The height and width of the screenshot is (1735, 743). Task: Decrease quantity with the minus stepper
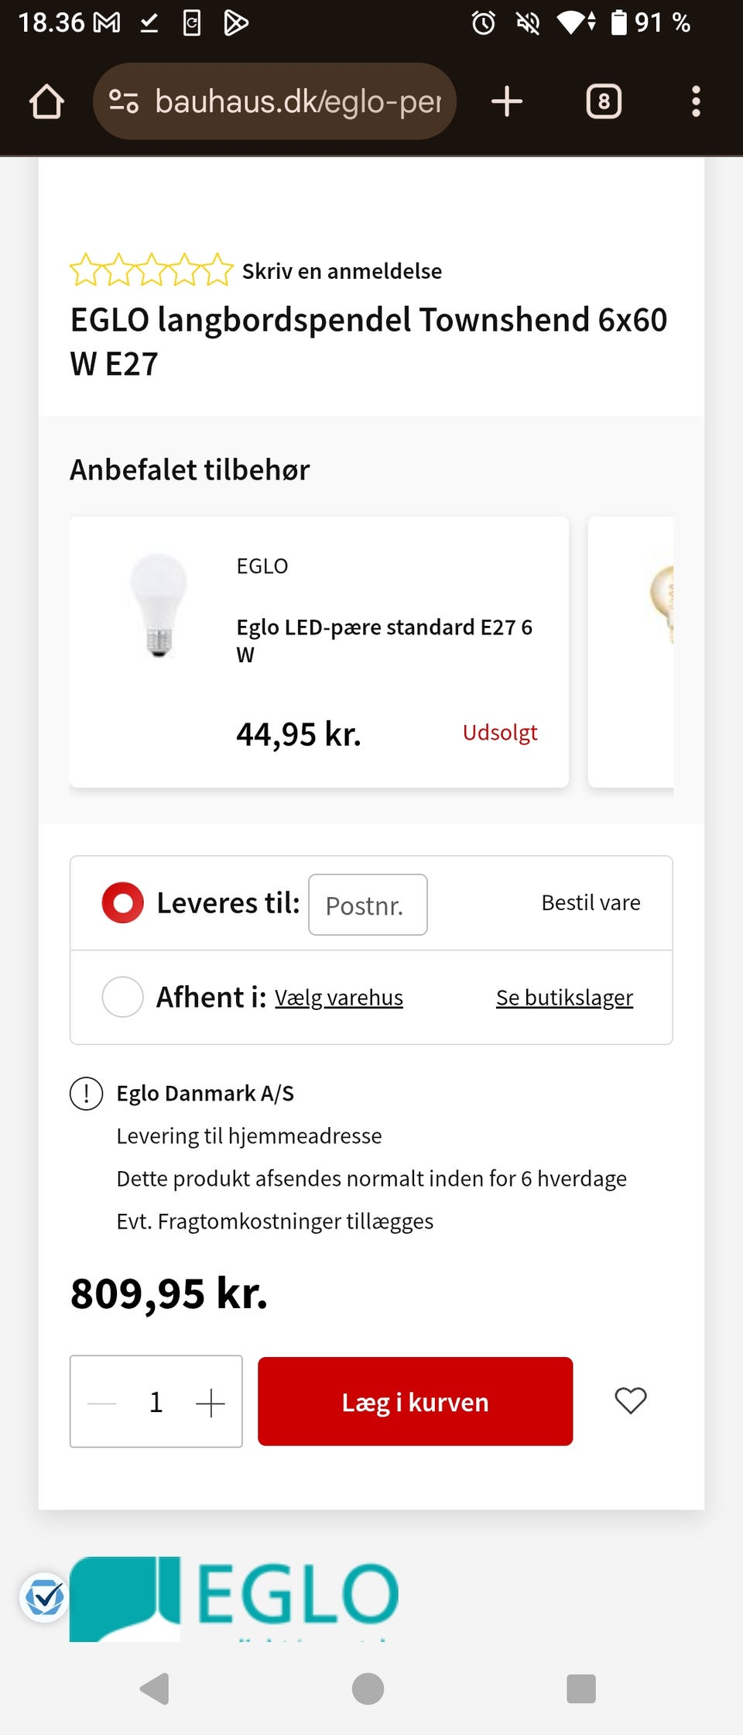(102, 1402)
